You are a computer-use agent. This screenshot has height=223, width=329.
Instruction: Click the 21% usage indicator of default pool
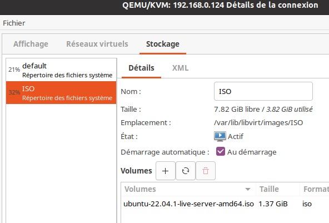click(x=14, y=70)
